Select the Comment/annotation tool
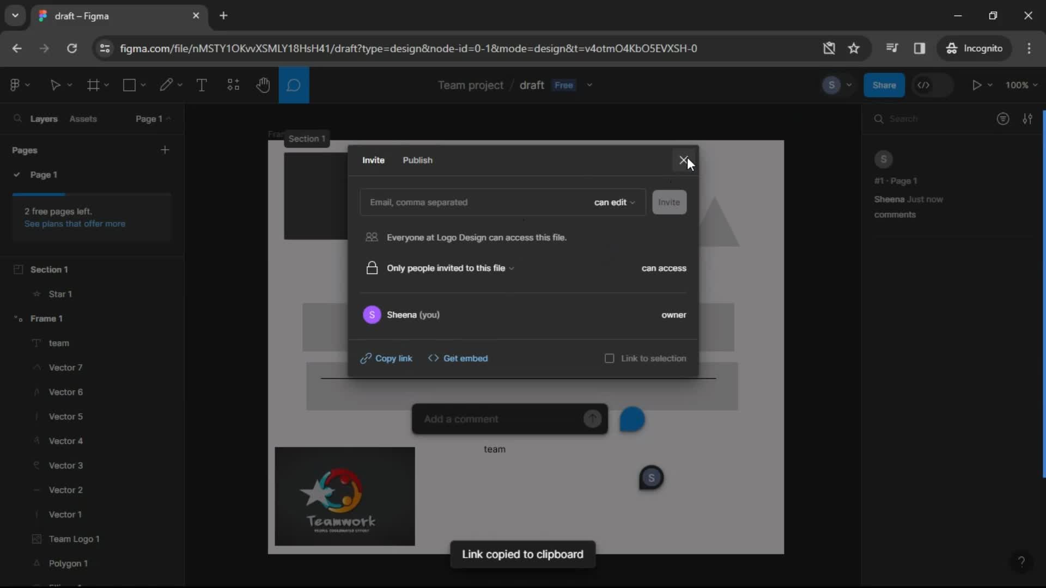This screenshot has width=1046, height=588. point(293,85)
